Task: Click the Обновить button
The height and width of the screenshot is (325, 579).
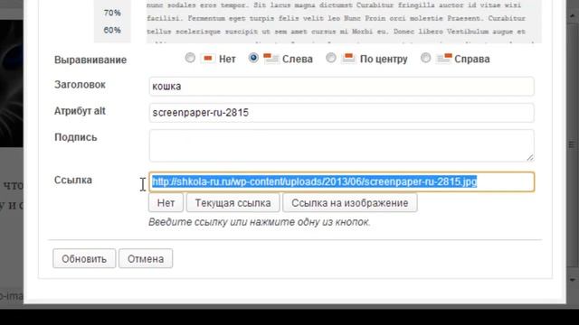Action: [84, 259]
